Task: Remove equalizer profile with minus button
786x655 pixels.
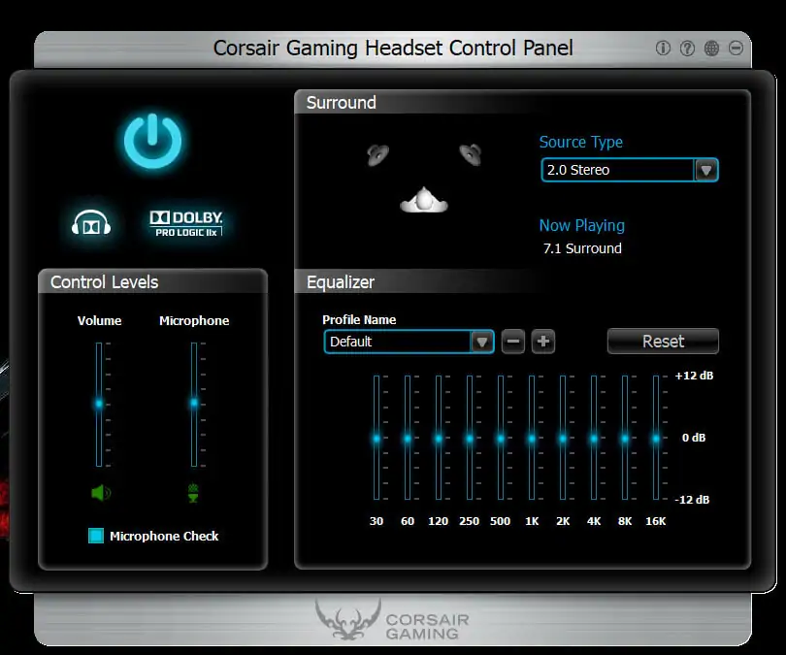Action: click(513, 342)
